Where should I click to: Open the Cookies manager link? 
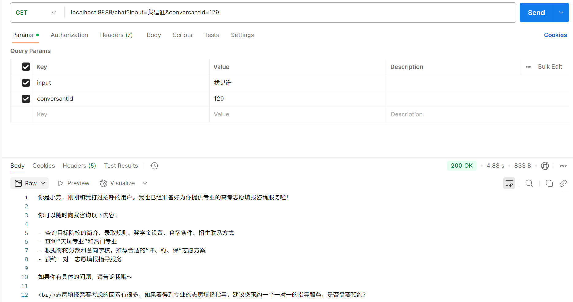pos(555,35)
